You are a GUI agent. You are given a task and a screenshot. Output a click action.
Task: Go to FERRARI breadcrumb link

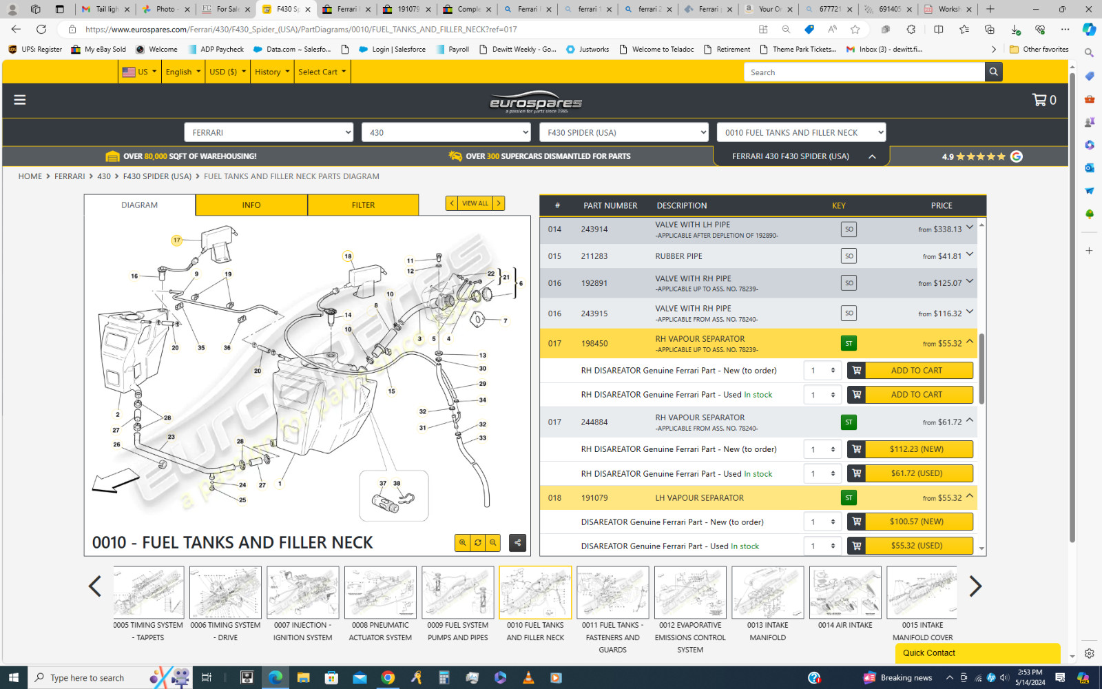[70, 176]
